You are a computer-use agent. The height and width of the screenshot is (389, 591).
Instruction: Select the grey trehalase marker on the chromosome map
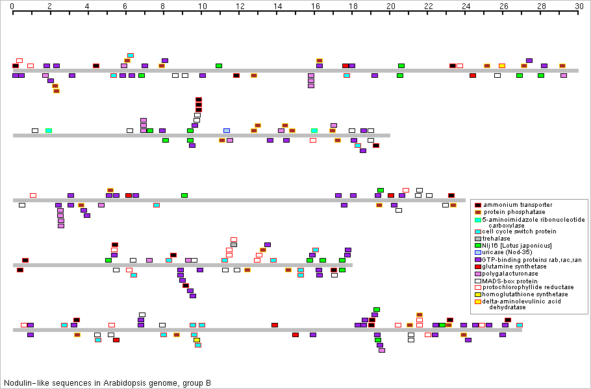234,244
